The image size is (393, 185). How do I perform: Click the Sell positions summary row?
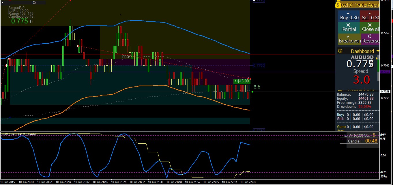(x=355, y=119)
